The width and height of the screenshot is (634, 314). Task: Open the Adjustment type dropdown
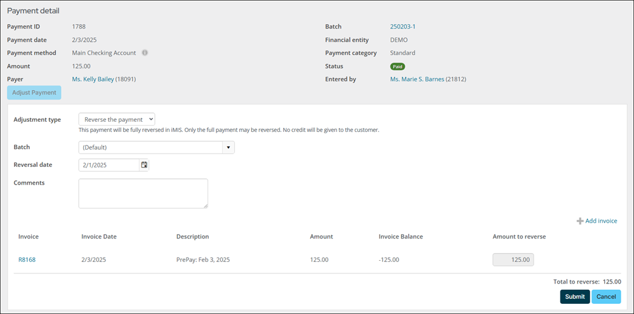(117, 120)
